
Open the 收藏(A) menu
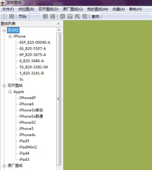(x=119, y=9)
